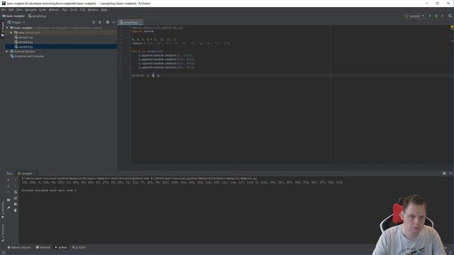Click the Stop button in top toolbar
Image resolution: width=454 pixels, height=255 pixels.
pyautogui.click(x=443, y=16)
